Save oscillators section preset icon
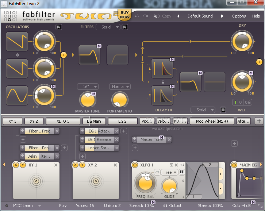 tap(59, 27)
